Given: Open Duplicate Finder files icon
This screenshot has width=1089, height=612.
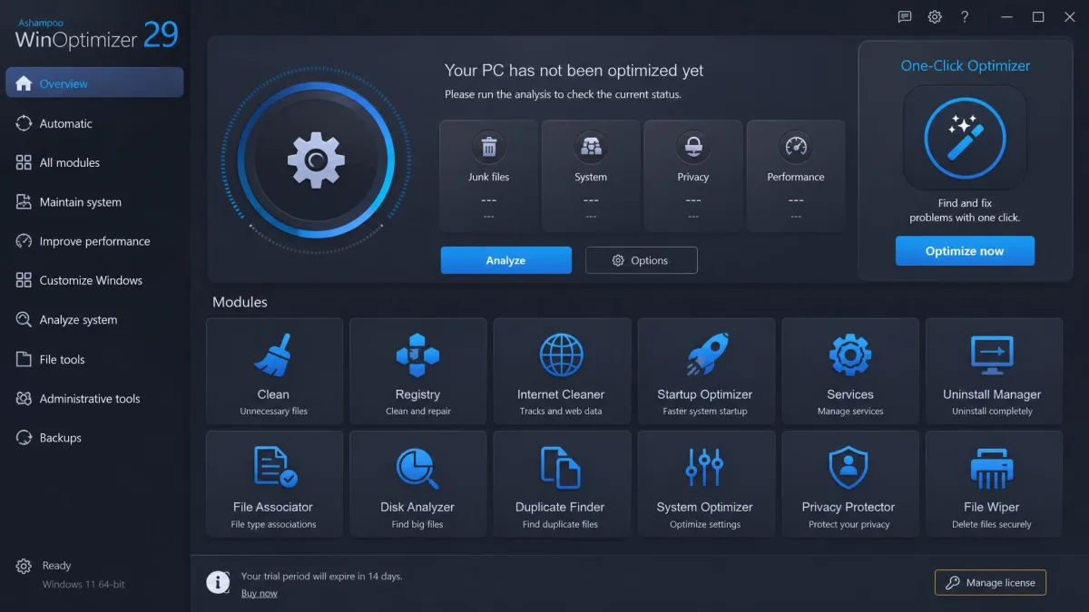Looking at the screenshot, I should [561, 467].
